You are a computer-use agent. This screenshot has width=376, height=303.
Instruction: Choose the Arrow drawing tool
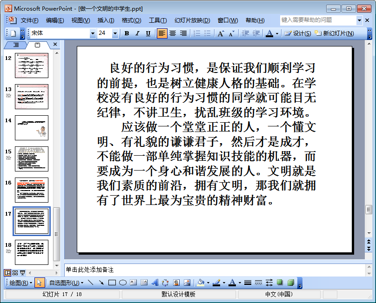(x=101, y=283)
